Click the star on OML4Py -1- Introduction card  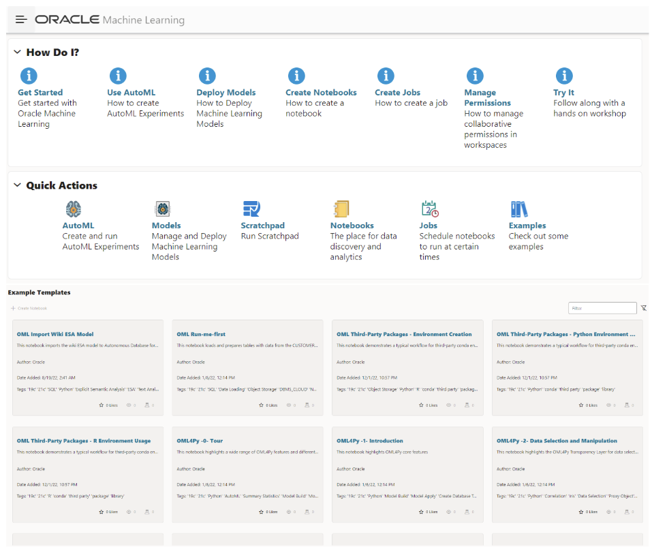point(421,512)
